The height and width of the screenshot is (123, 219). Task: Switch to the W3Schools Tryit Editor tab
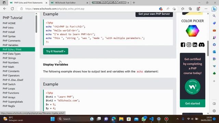click(65, 3)
